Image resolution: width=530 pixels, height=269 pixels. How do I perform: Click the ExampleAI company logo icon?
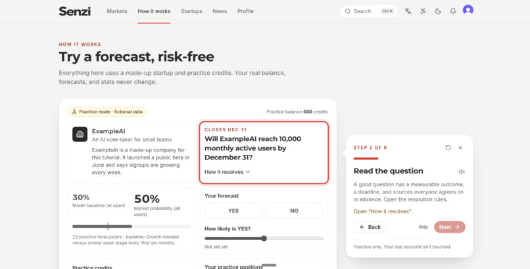tap(80, 134)
